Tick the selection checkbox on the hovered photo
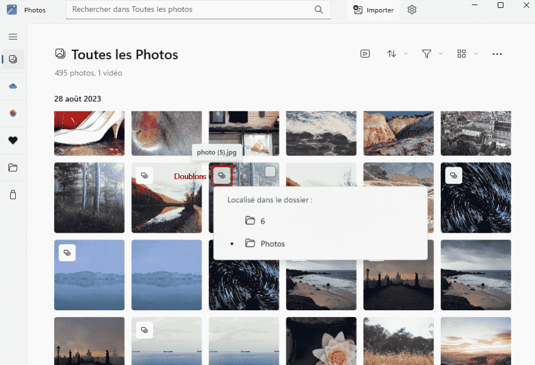This screenshot has height=365, width=535. pos(271,172)
